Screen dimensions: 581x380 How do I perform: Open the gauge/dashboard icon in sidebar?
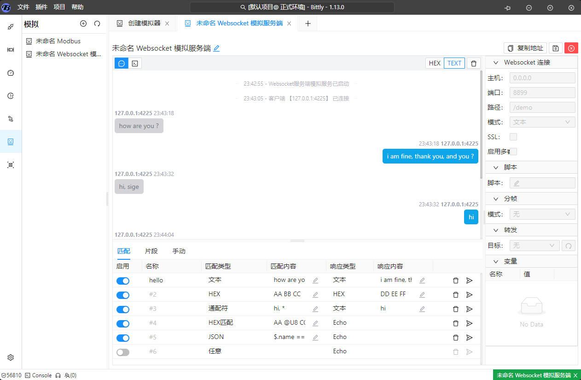(x=10, y=73)
